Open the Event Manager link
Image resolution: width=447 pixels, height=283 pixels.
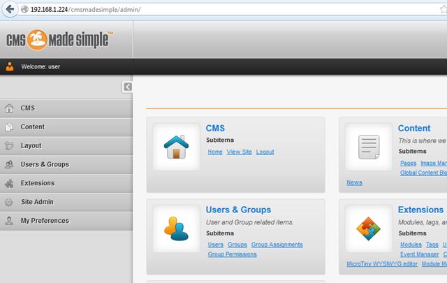click(x=419, y=254)
